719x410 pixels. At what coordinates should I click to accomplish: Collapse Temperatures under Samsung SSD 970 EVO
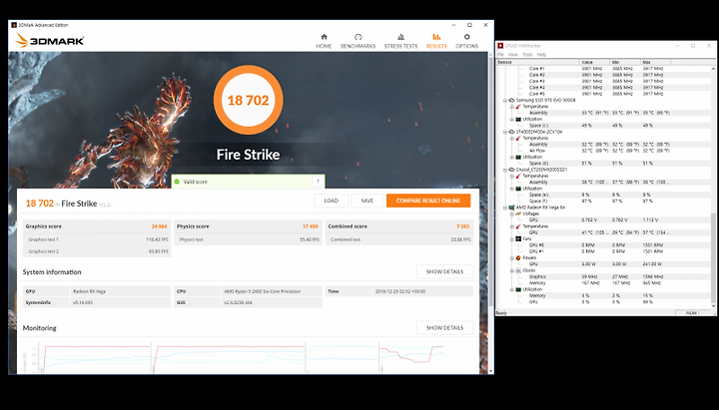[511, 107]
